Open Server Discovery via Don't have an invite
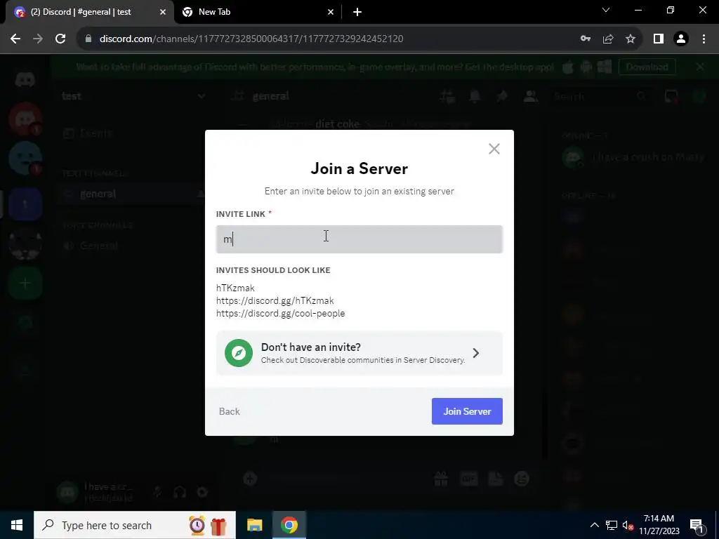This screenshot has width=719, height=539. pos(359,353)
